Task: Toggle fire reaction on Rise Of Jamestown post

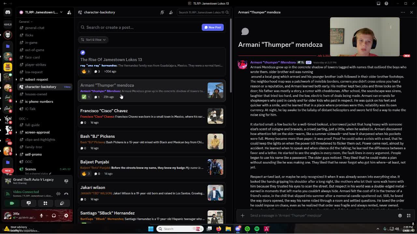Action: (86, 71)
